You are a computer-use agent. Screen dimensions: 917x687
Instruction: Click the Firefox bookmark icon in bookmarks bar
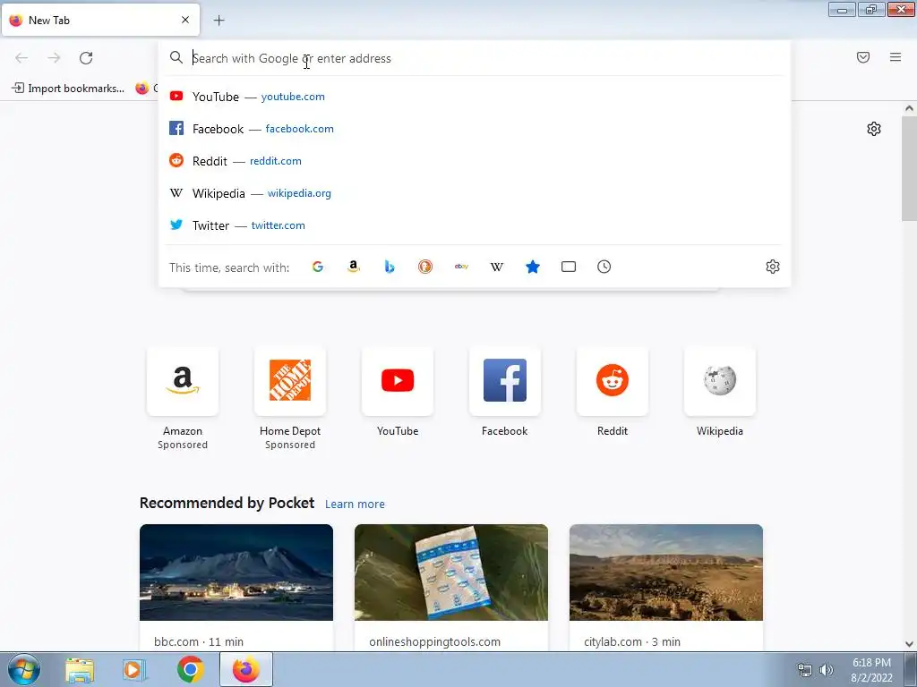pyautogui.click(x=142, y=89)
